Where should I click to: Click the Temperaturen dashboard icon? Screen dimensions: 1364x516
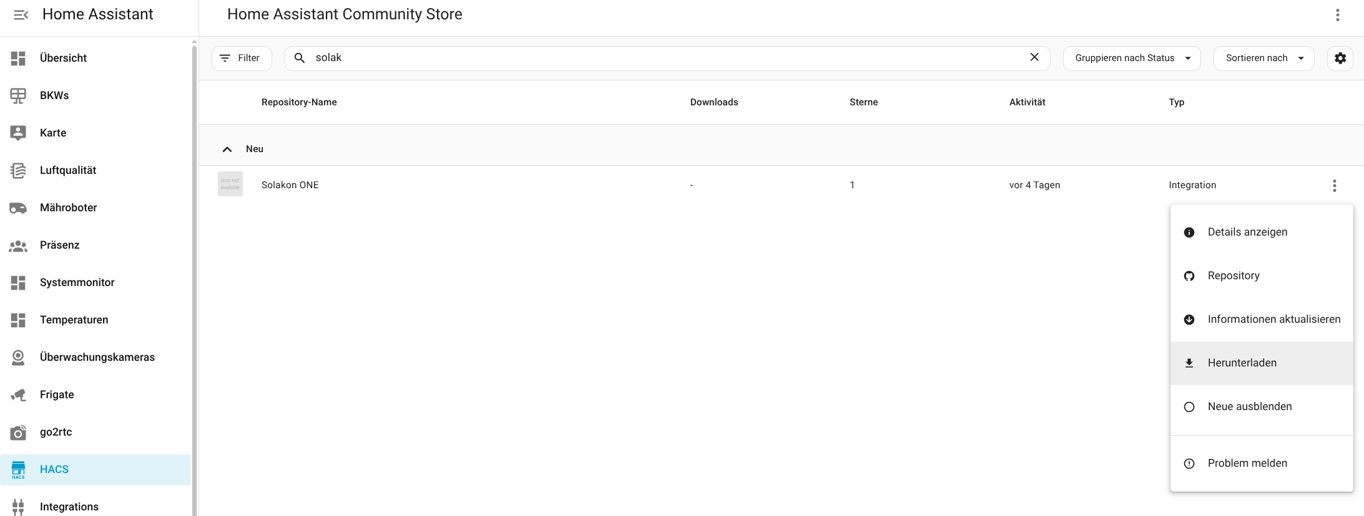pos(18,320)
